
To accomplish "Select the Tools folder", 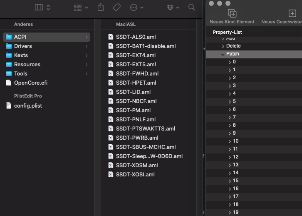I will [x=47, y=73].
